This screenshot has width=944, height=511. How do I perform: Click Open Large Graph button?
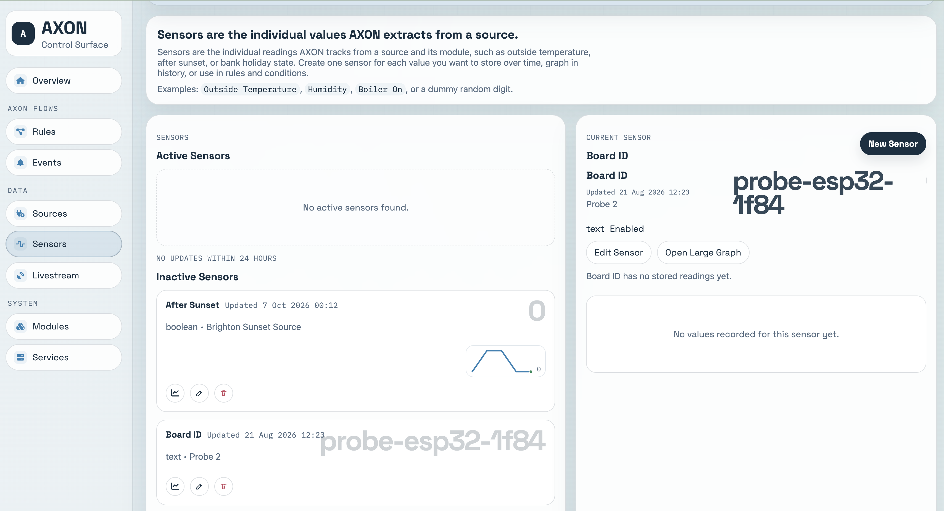click(703, 252)
